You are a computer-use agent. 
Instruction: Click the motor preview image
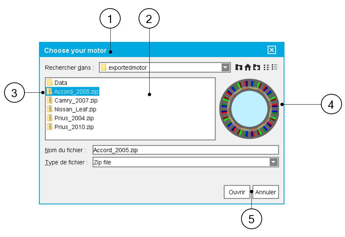pyautogui.click(x=249, y=108)
